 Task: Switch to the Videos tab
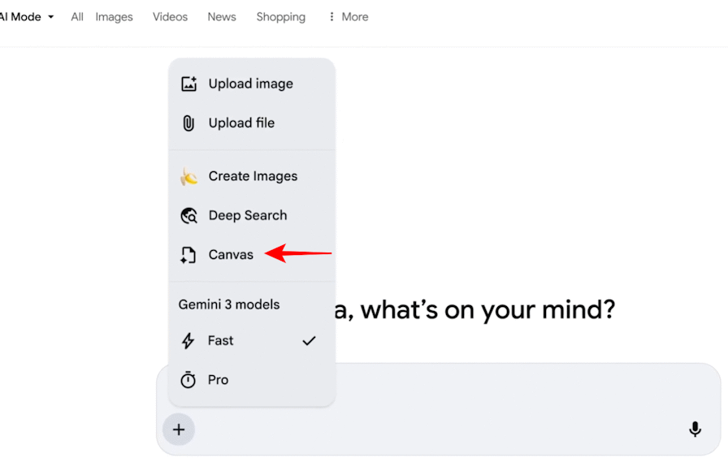tap(171, 17)
